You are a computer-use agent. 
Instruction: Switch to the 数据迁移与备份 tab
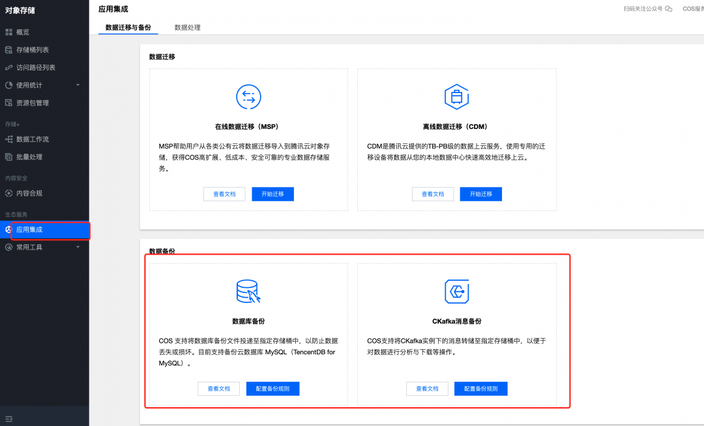pos(128,27)
